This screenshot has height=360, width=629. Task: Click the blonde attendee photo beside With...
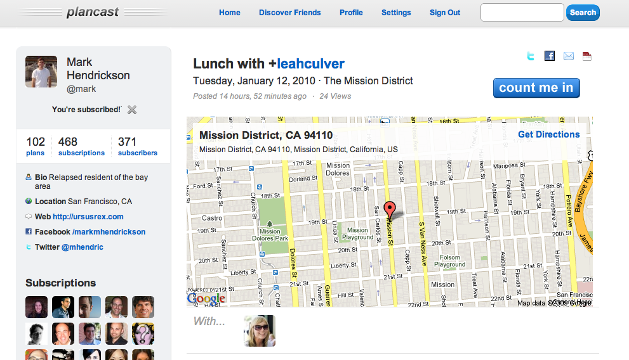pyautogui.click(x=260, y=331)
